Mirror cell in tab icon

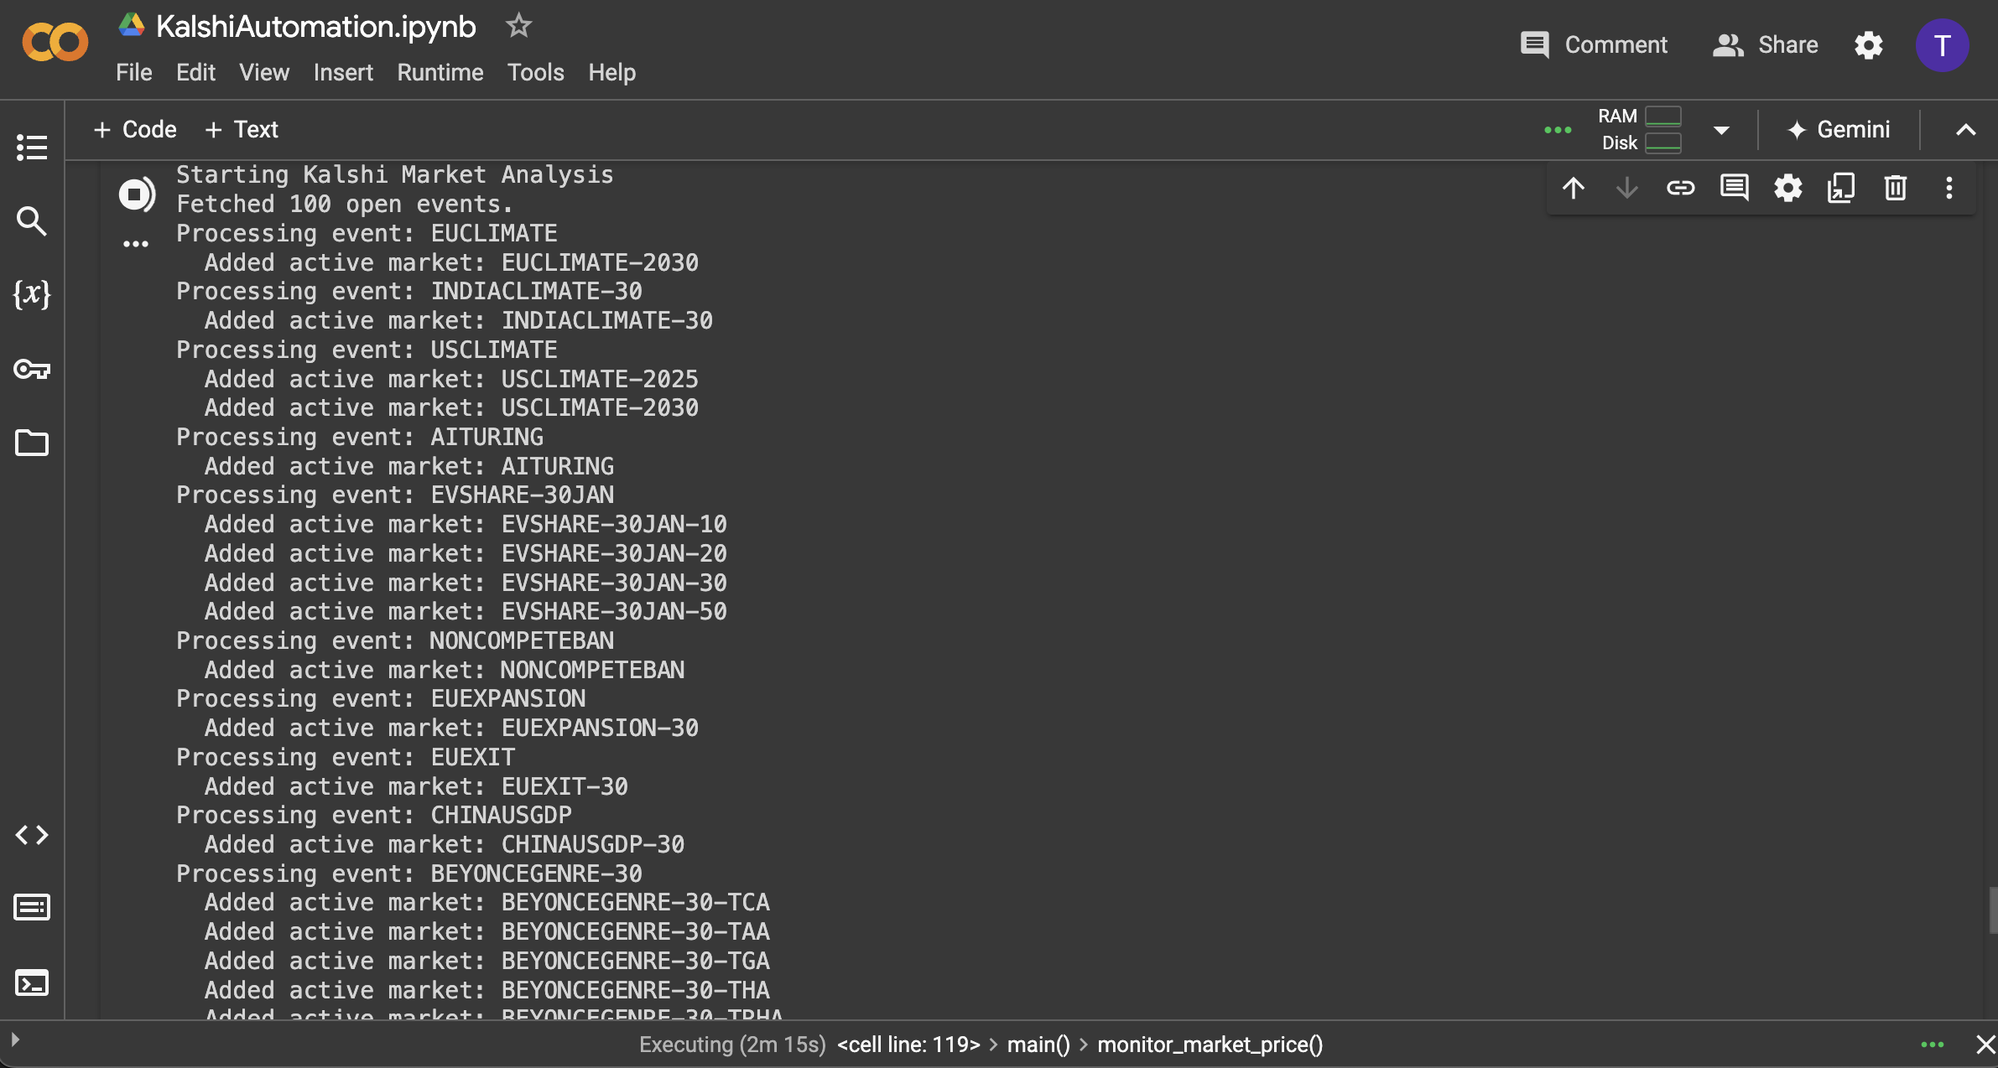1841,188
